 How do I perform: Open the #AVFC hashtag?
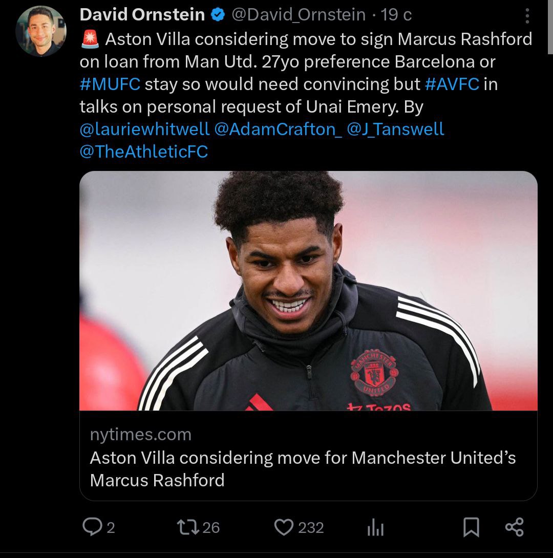click(x=452, y=84)
